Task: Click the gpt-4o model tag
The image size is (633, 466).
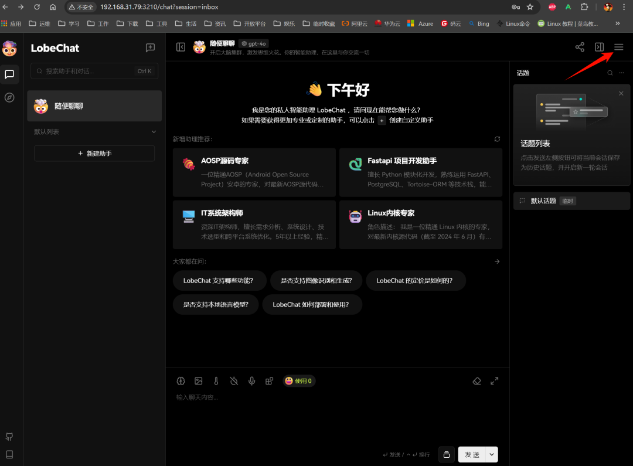Action: [x=254, y=43]
